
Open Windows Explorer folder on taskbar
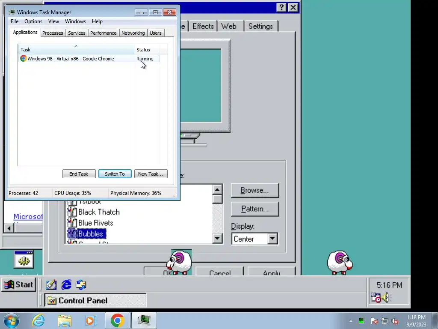pos(65,320)
